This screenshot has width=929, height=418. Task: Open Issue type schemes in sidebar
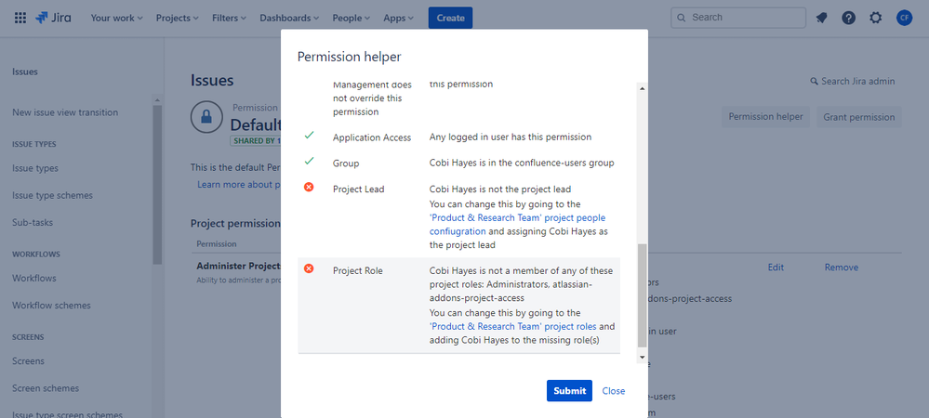[x=52, y=195]
